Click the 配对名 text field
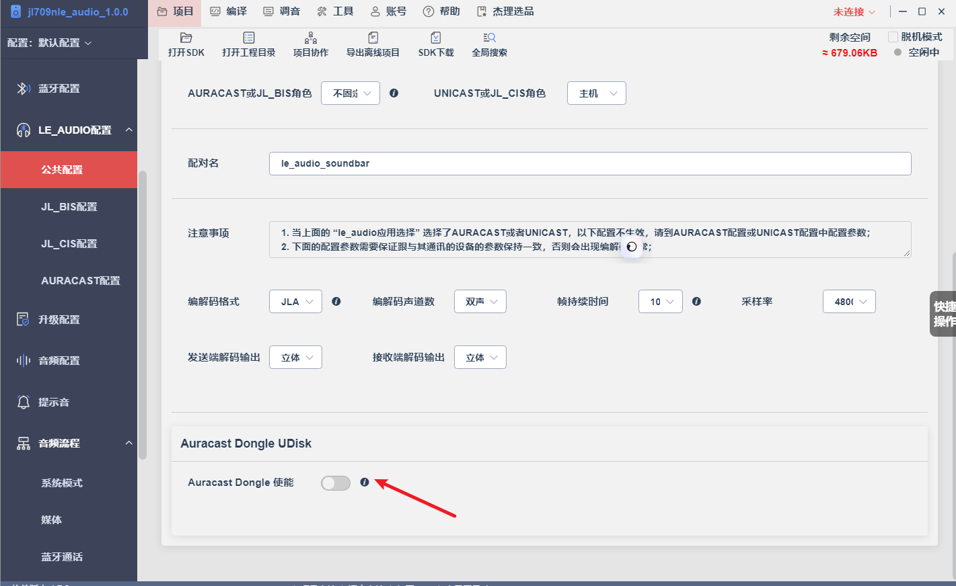The height and width of the screenshot is (586, 956). [590, 163]
